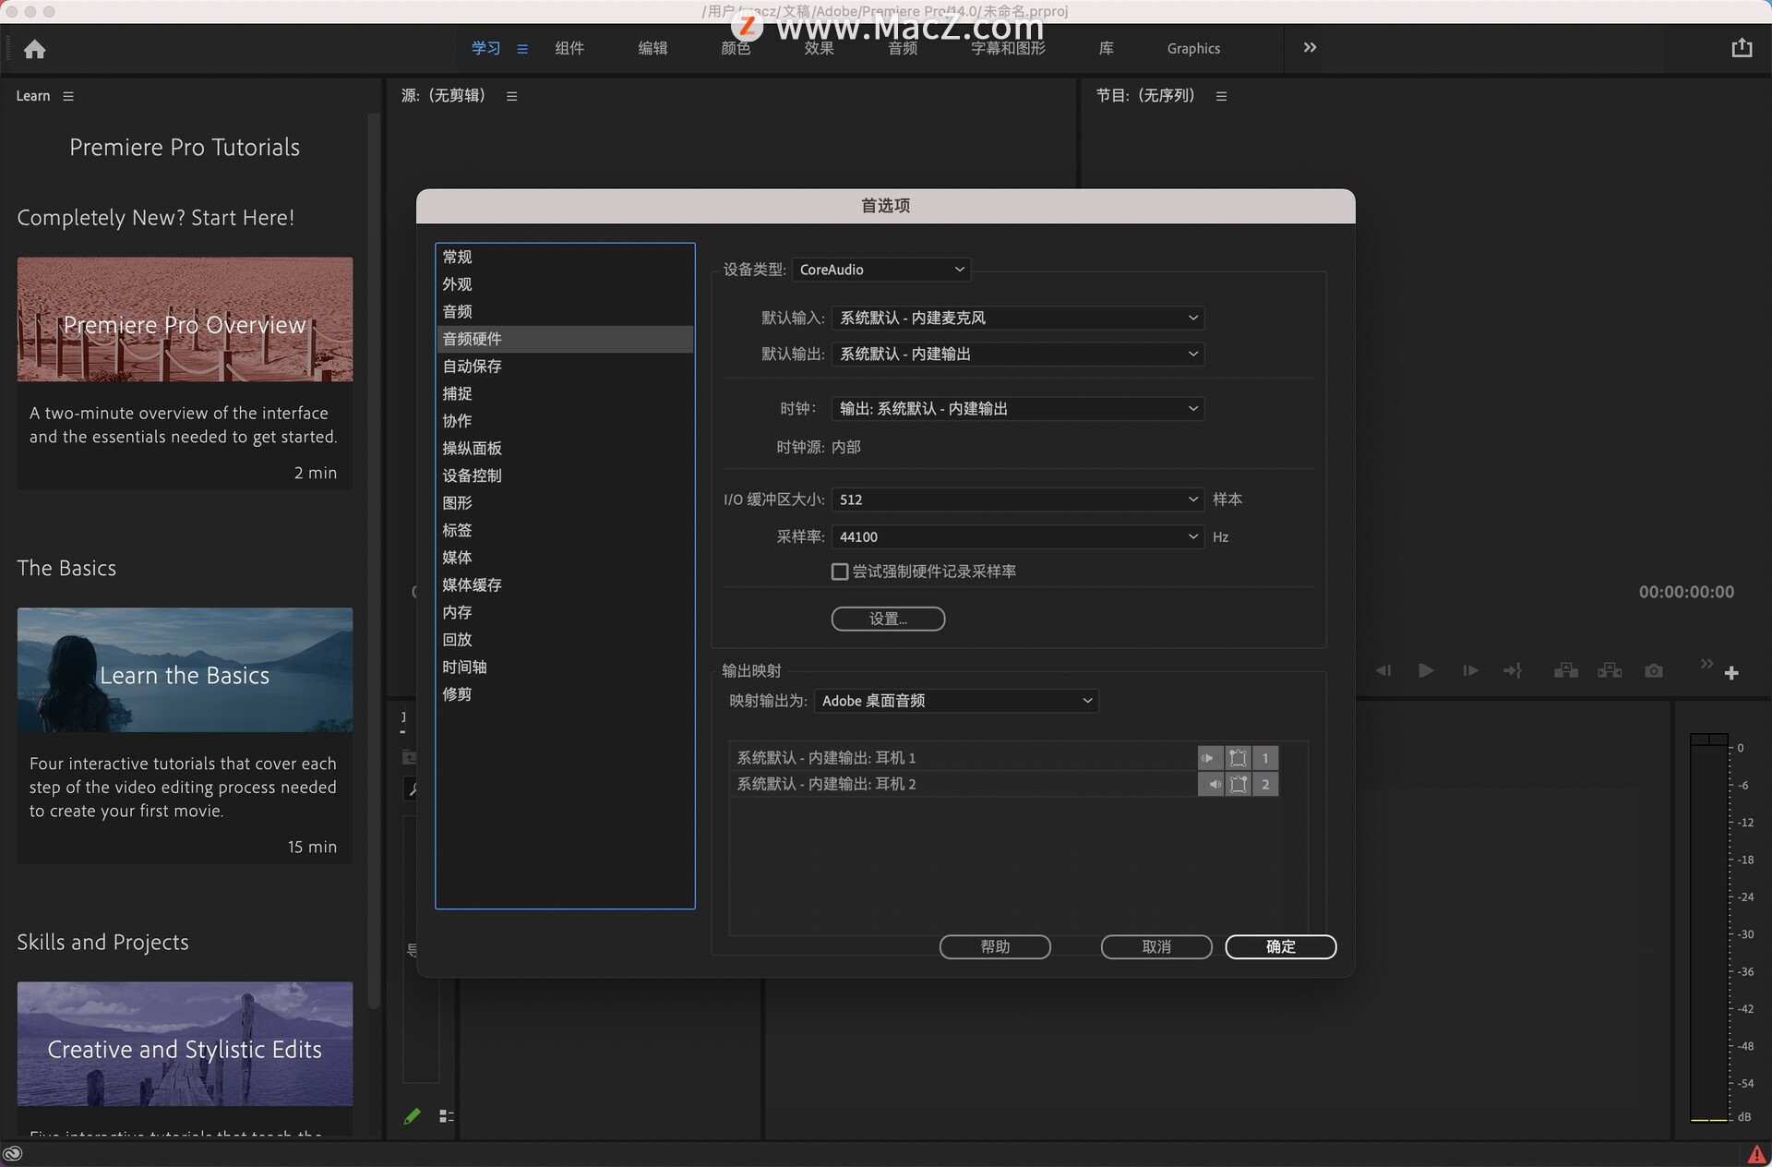Open the 映射输出为 Adobe 桌面音频 dropdown
Image resolution: width=1772 pixels, height=1167 pixels.
[955, 701]
